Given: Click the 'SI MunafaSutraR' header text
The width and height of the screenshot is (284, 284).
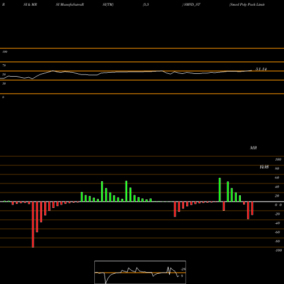Looking at the screenshot, I should click(x=70, y=5).
